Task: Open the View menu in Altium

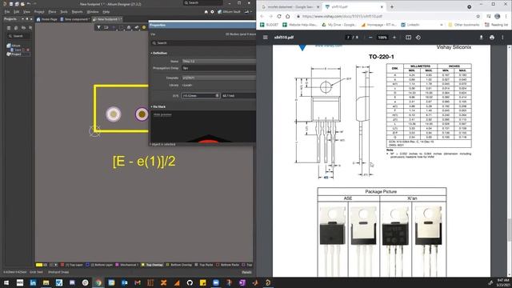Action: click(26, 12)
